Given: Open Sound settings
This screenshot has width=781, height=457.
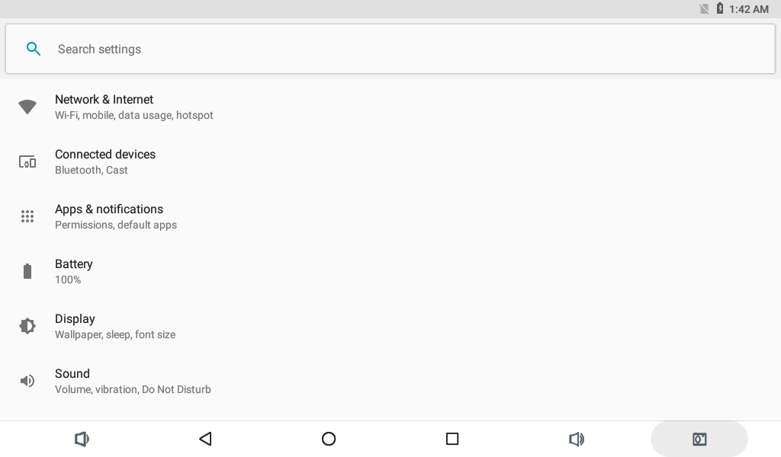Looking at the screenshot, I should click(390, 381).
